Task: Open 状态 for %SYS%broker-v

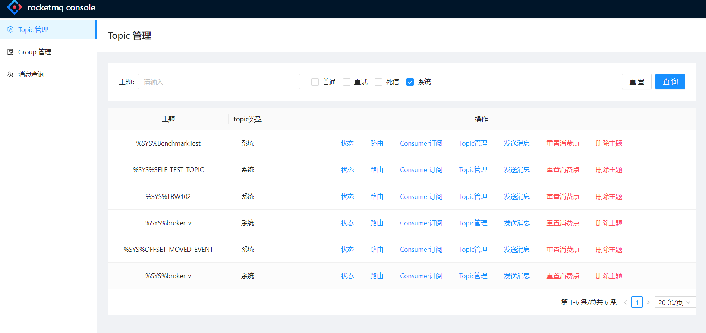Action: click(347, 276)
